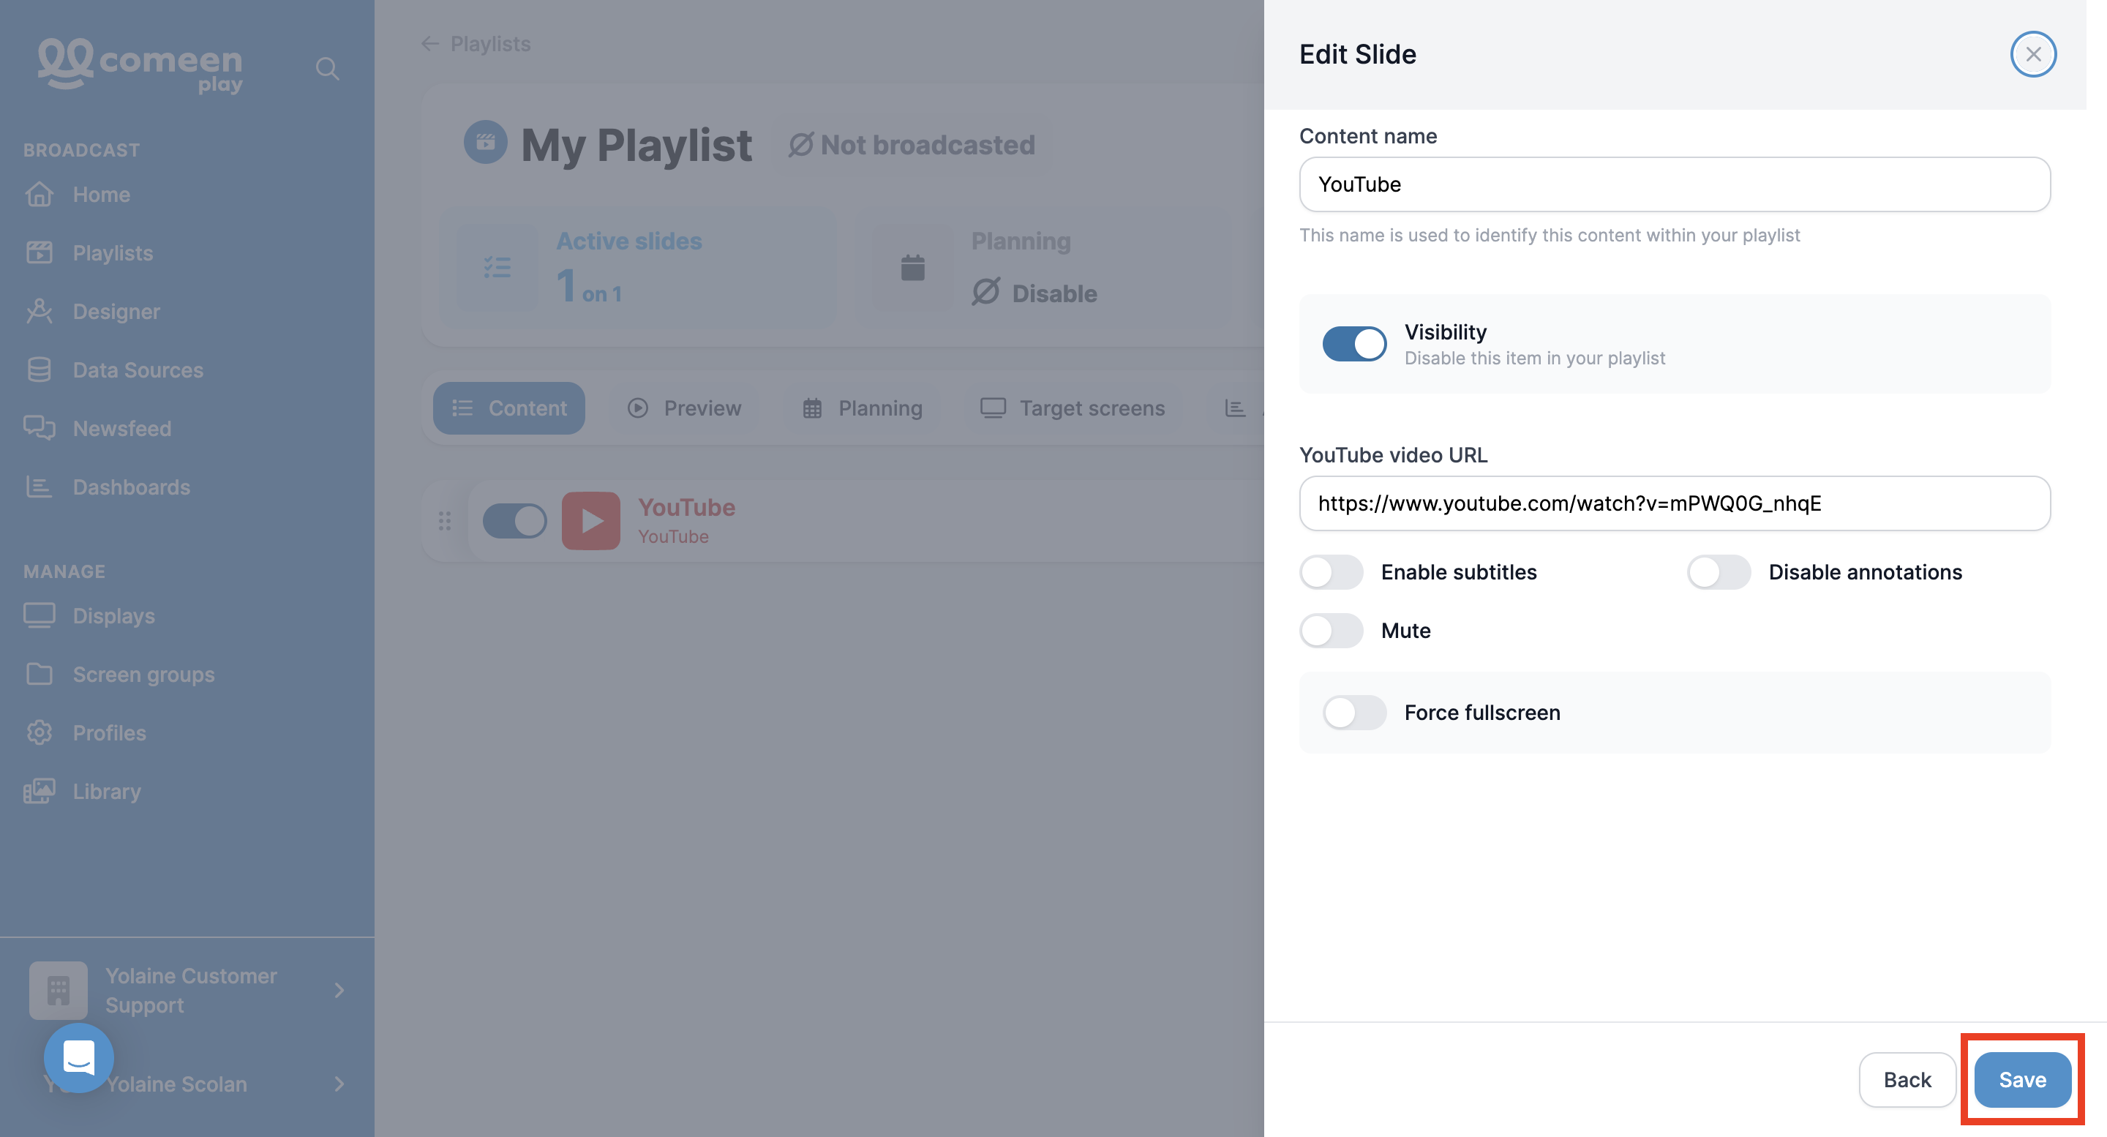
Task: Click the YouTube slide title
Action: pos(686,507)
